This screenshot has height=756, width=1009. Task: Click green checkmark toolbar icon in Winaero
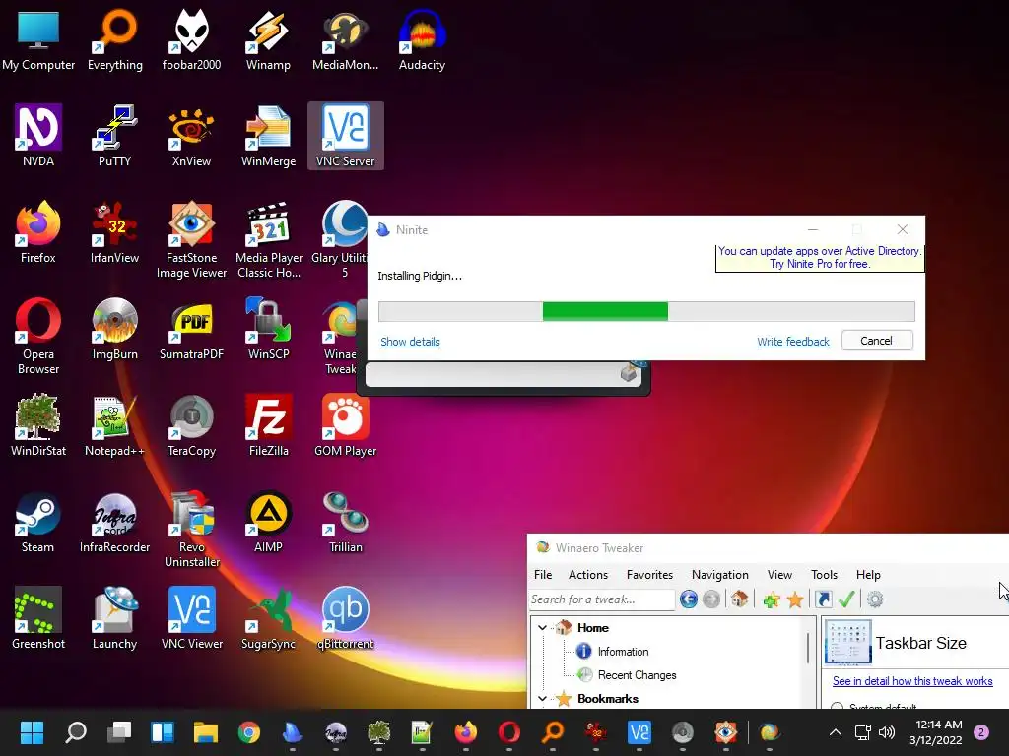846,599
